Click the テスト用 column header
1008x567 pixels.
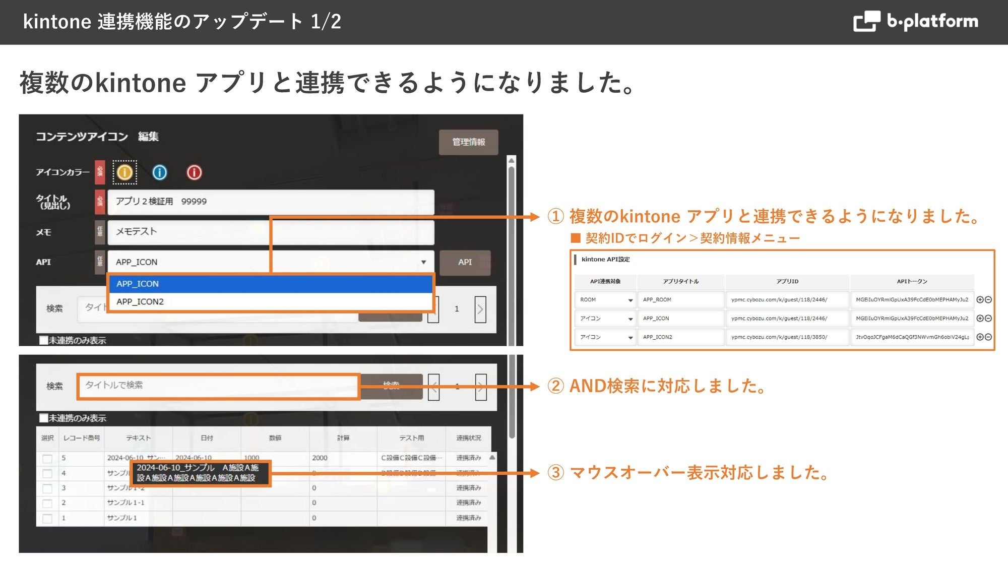[x=411, y=438]
